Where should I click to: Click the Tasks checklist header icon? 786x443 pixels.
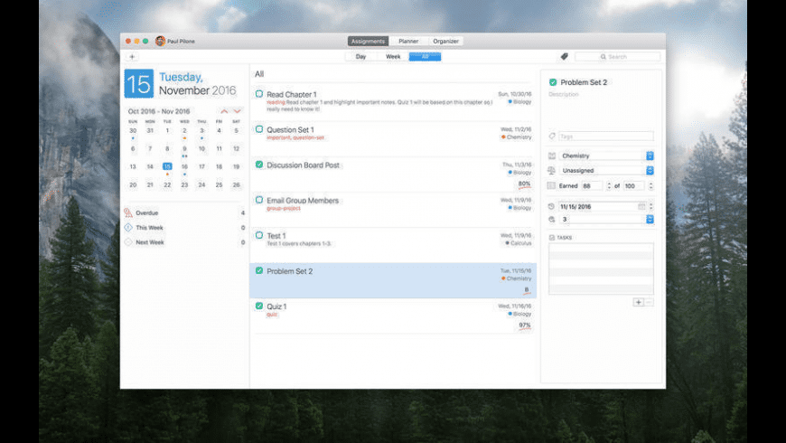point(552,238)
